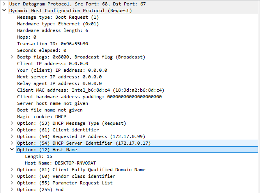Select Option 53 DHCP Message Type row
The width and height of the screenshot is (260, 193).
click(137, 123)
